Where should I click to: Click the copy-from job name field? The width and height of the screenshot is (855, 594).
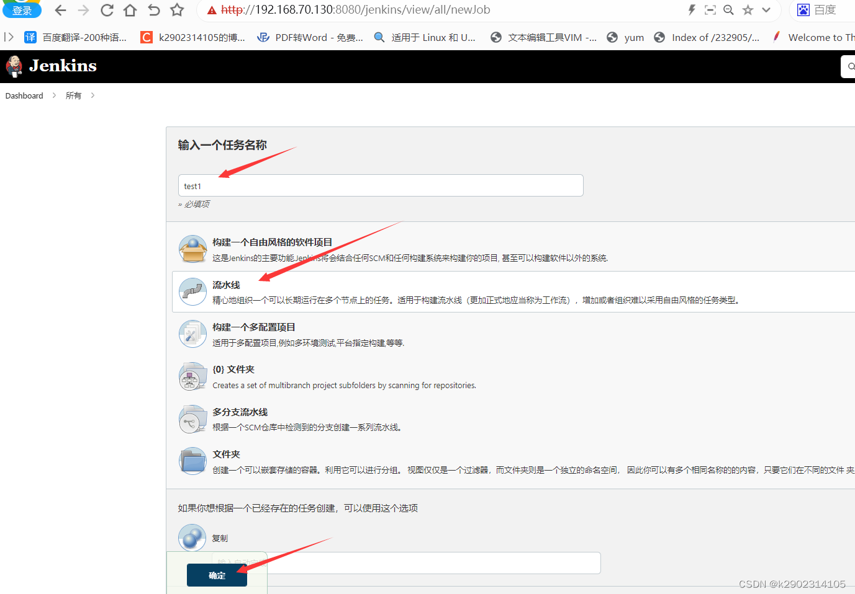pos(405,563)
